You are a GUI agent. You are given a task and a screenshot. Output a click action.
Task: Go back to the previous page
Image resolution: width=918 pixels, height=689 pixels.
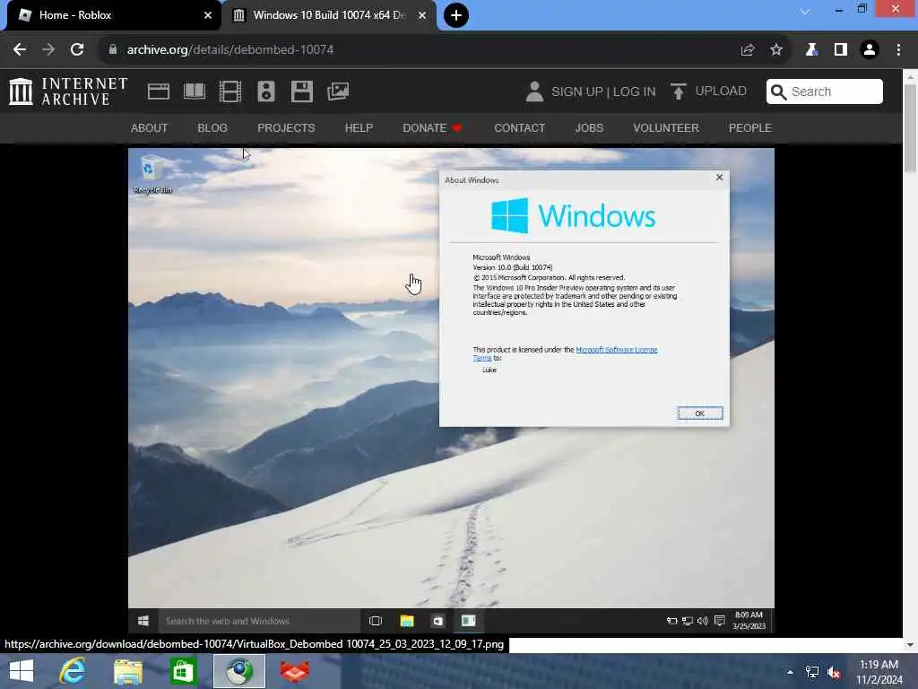(20, 50)
